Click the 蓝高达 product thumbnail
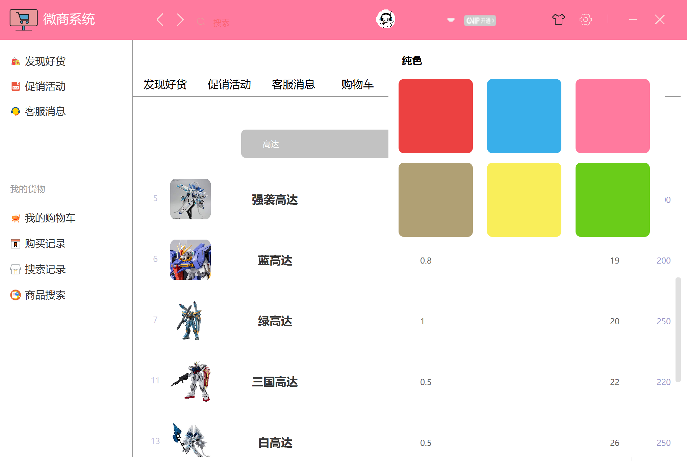Viewport: 687px width, 461px height. point(190,260)
